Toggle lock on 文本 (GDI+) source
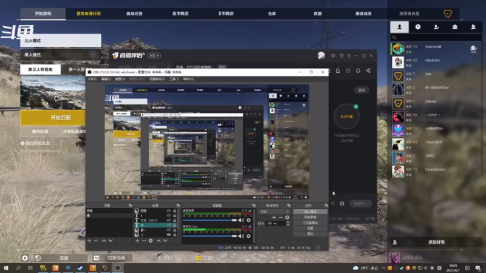 tap(174, 220)
